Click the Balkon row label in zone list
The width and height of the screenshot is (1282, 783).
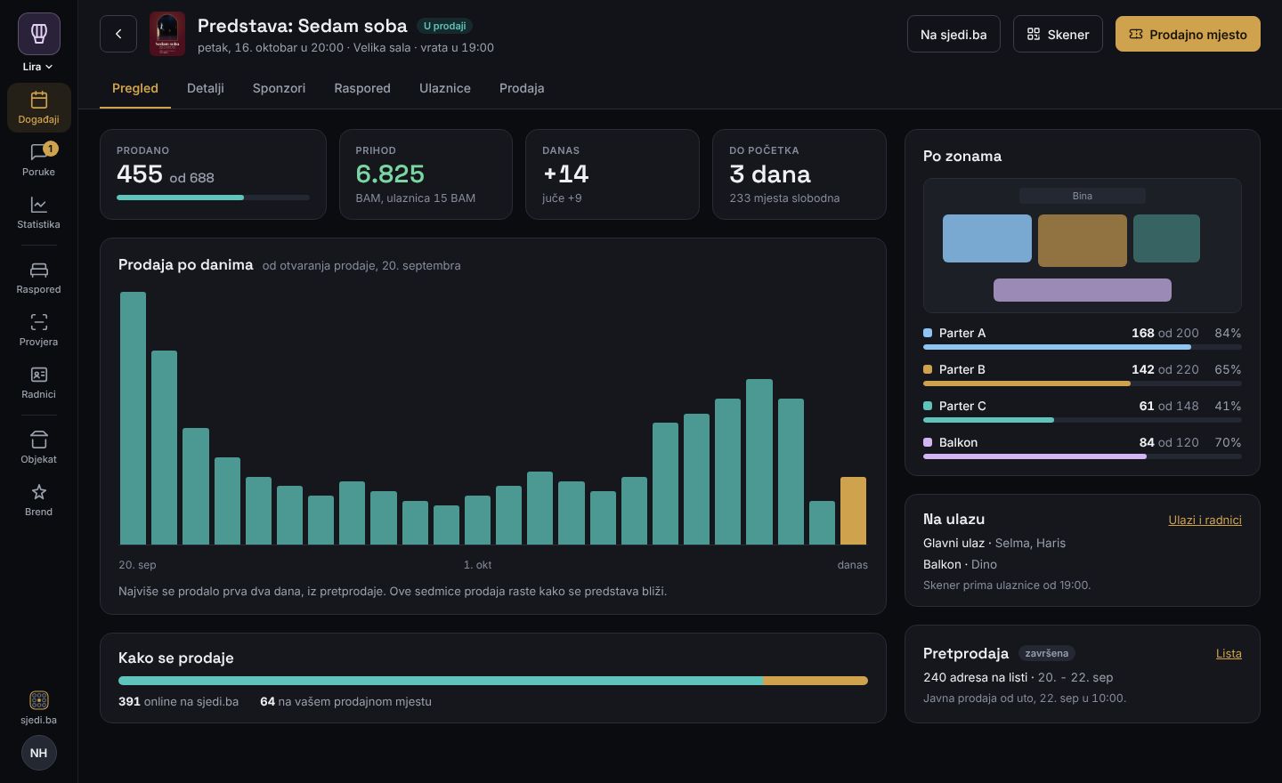tap(958, 442)
